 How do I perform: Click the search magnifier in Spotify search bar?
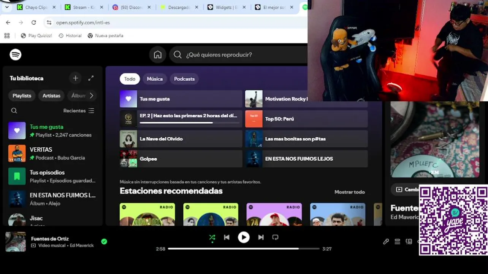click(x=177, y=55)
